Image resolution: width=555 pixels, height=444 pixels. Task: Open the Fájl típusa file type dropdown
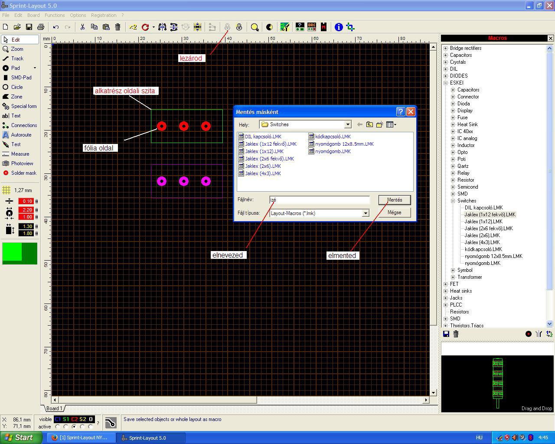[366, 213]
